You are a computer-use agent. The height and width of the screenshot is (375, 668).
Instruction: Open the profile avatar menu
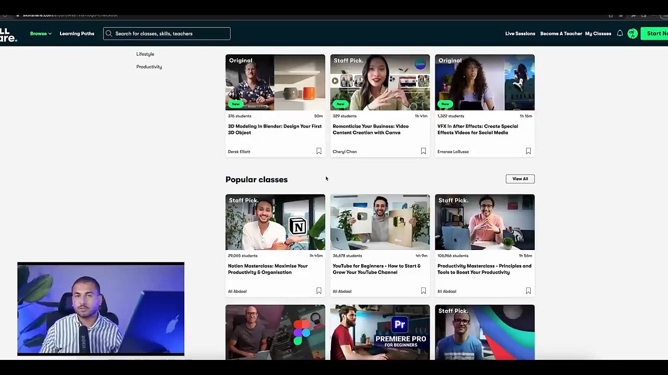(x=632, y=33)
